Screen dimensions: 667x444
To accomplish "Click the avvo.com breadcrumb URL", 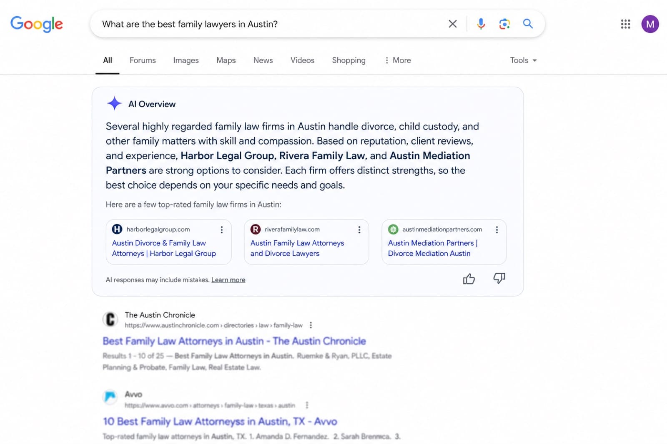I will tap(210, 405).
